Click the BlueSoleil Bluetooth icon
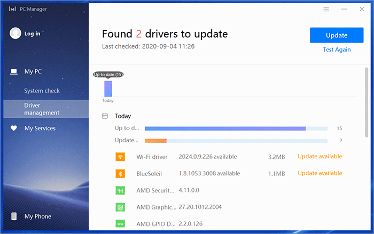Image resolution: width=374 pixels, height=234 pixels. (120, 174)
